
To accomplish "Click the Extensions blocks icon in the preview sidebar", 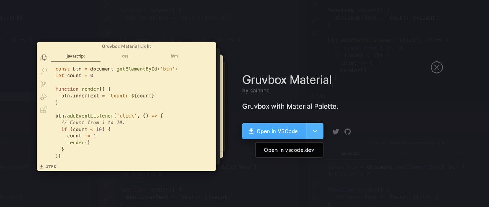I will [44, 110].
